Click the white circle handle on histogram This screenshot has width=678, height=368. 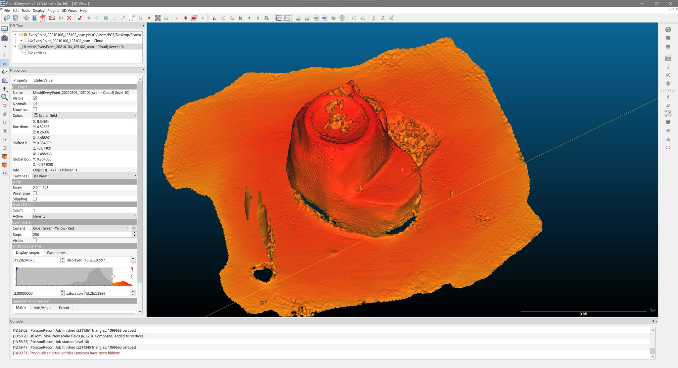point(113,276)
